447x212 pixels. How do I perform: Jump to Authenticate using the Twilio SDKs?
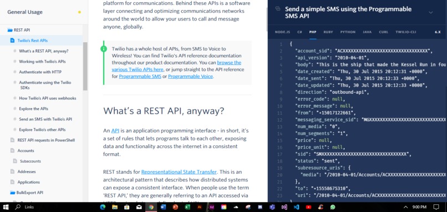[x=45, y=85]
